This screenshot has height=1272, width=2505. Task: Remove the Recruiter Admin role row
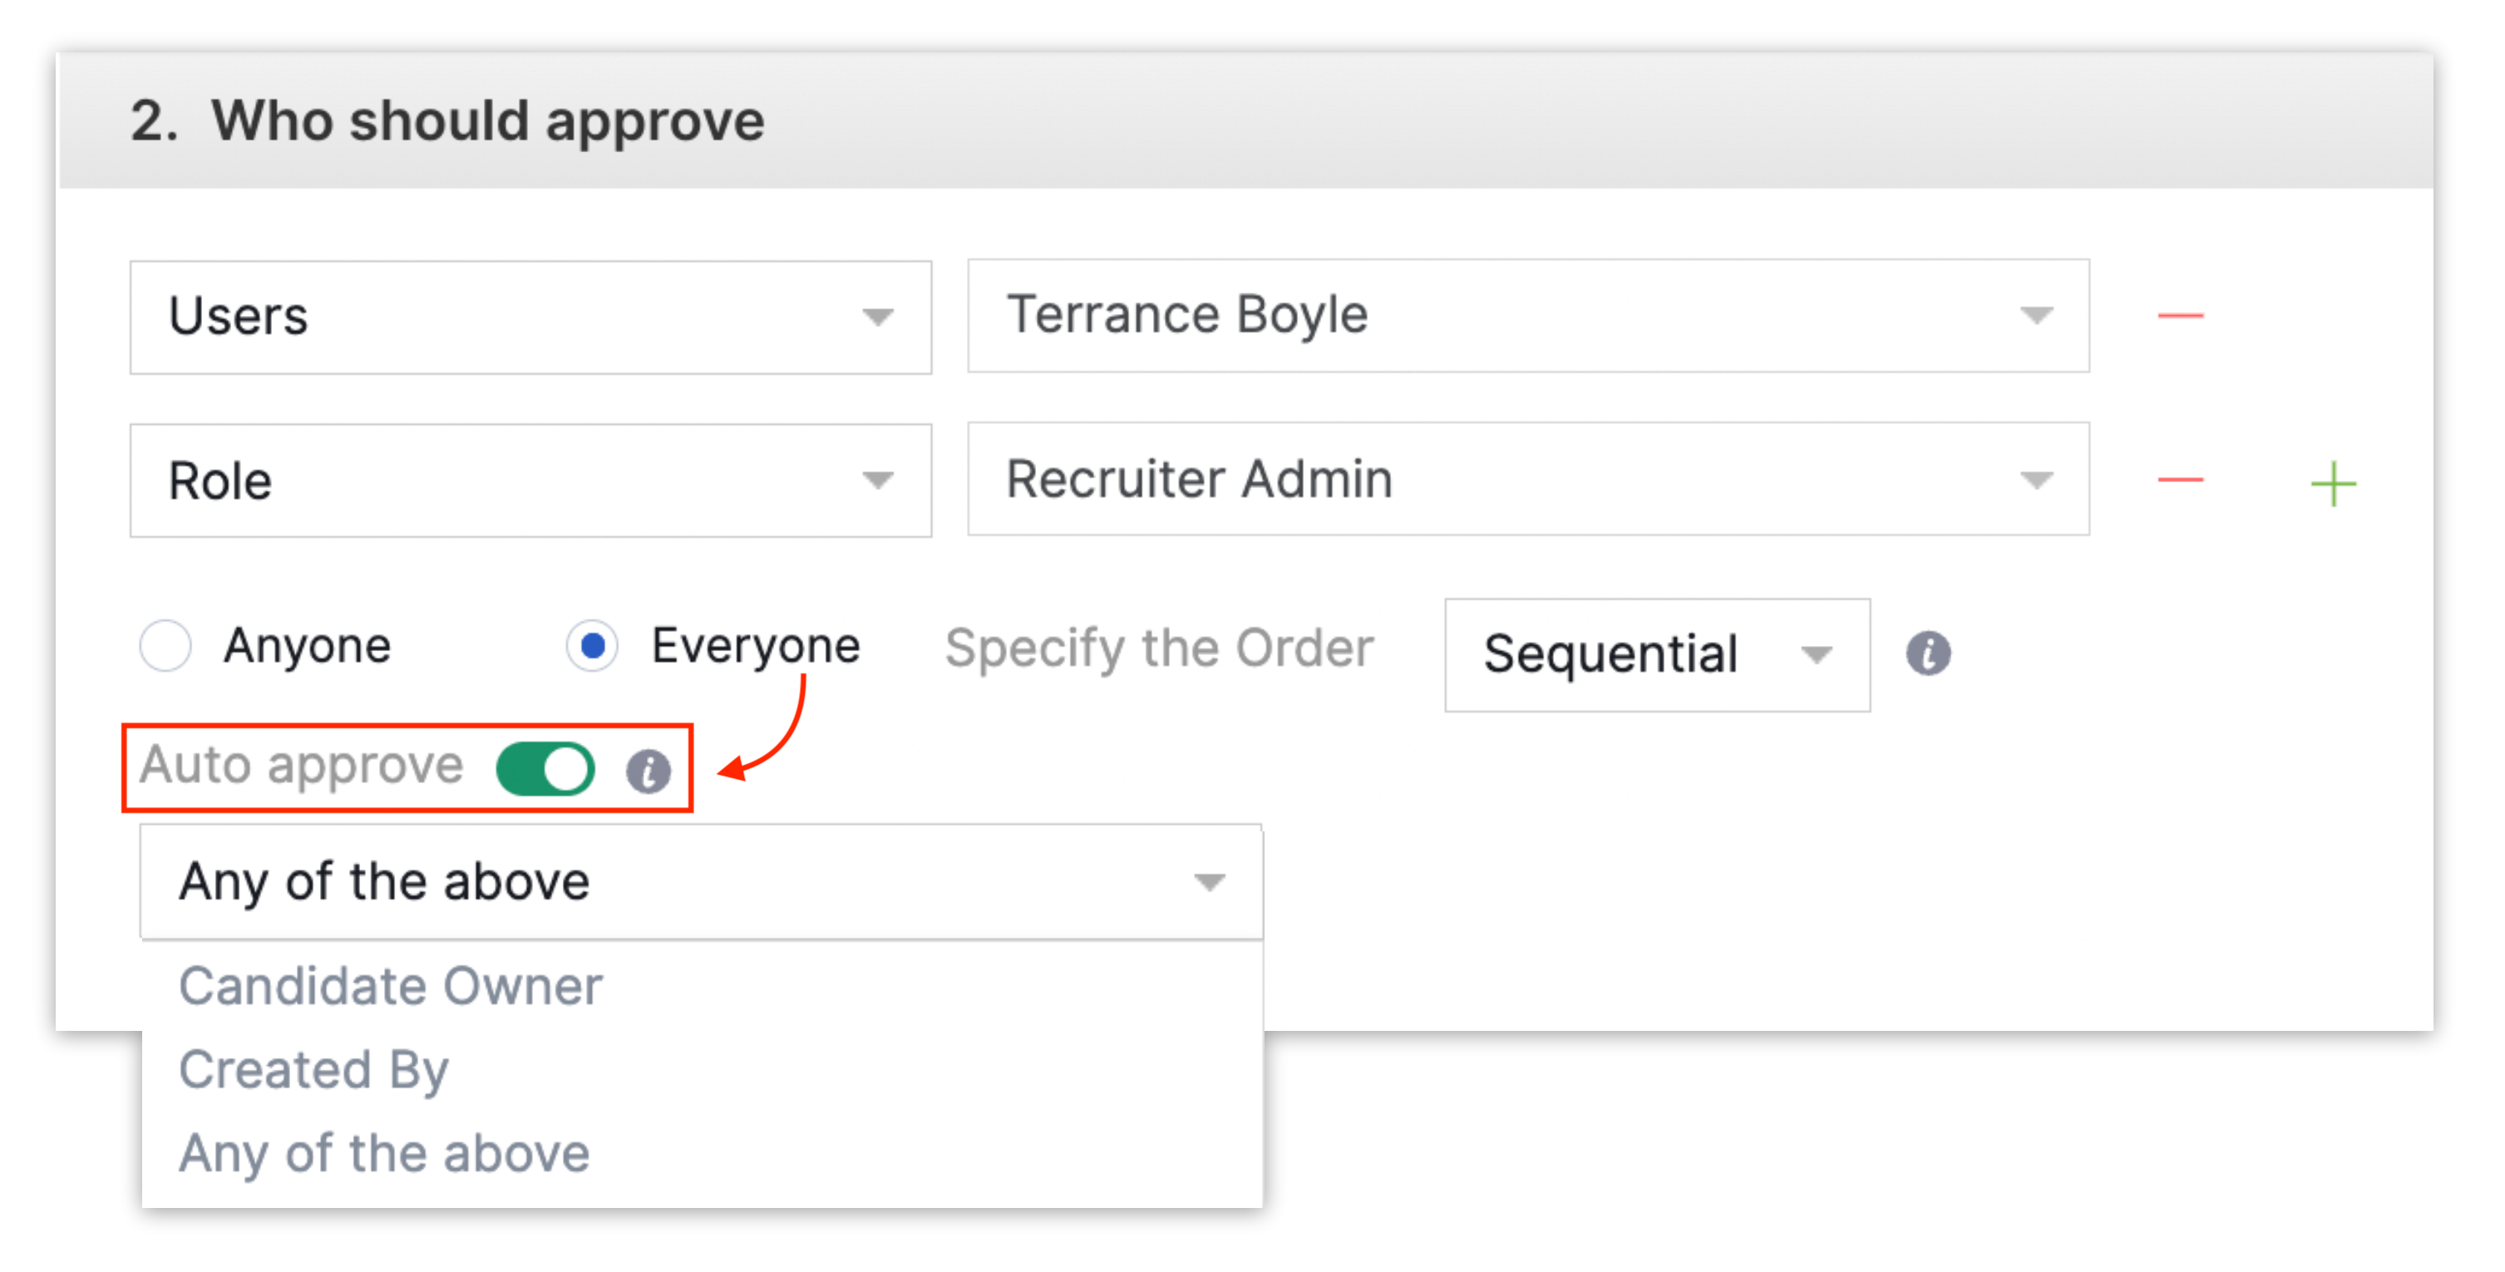coord(2180,480)
